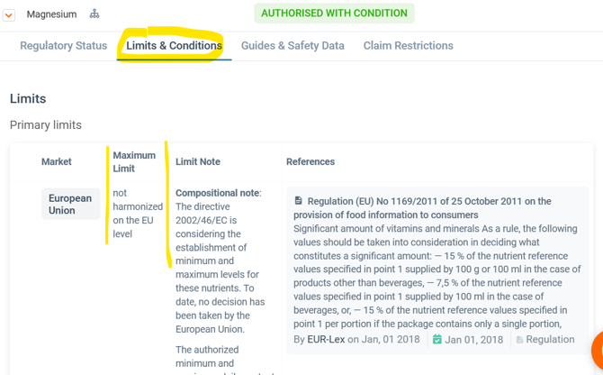Click the document icon before Regulation title

pos(299,201)
